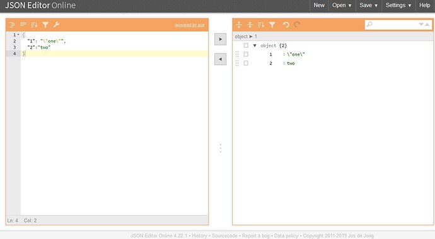Open context menu for object root
Image resolution: width=435 pixels, height=239 pixels.
click(x=246, y=45)
